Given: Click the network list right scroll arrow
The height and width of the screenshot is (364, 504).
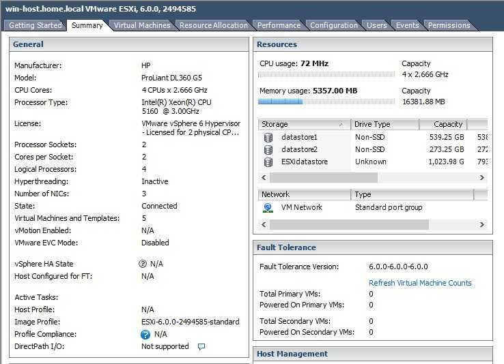Looking at the screenshot, I should coord(482,224).
